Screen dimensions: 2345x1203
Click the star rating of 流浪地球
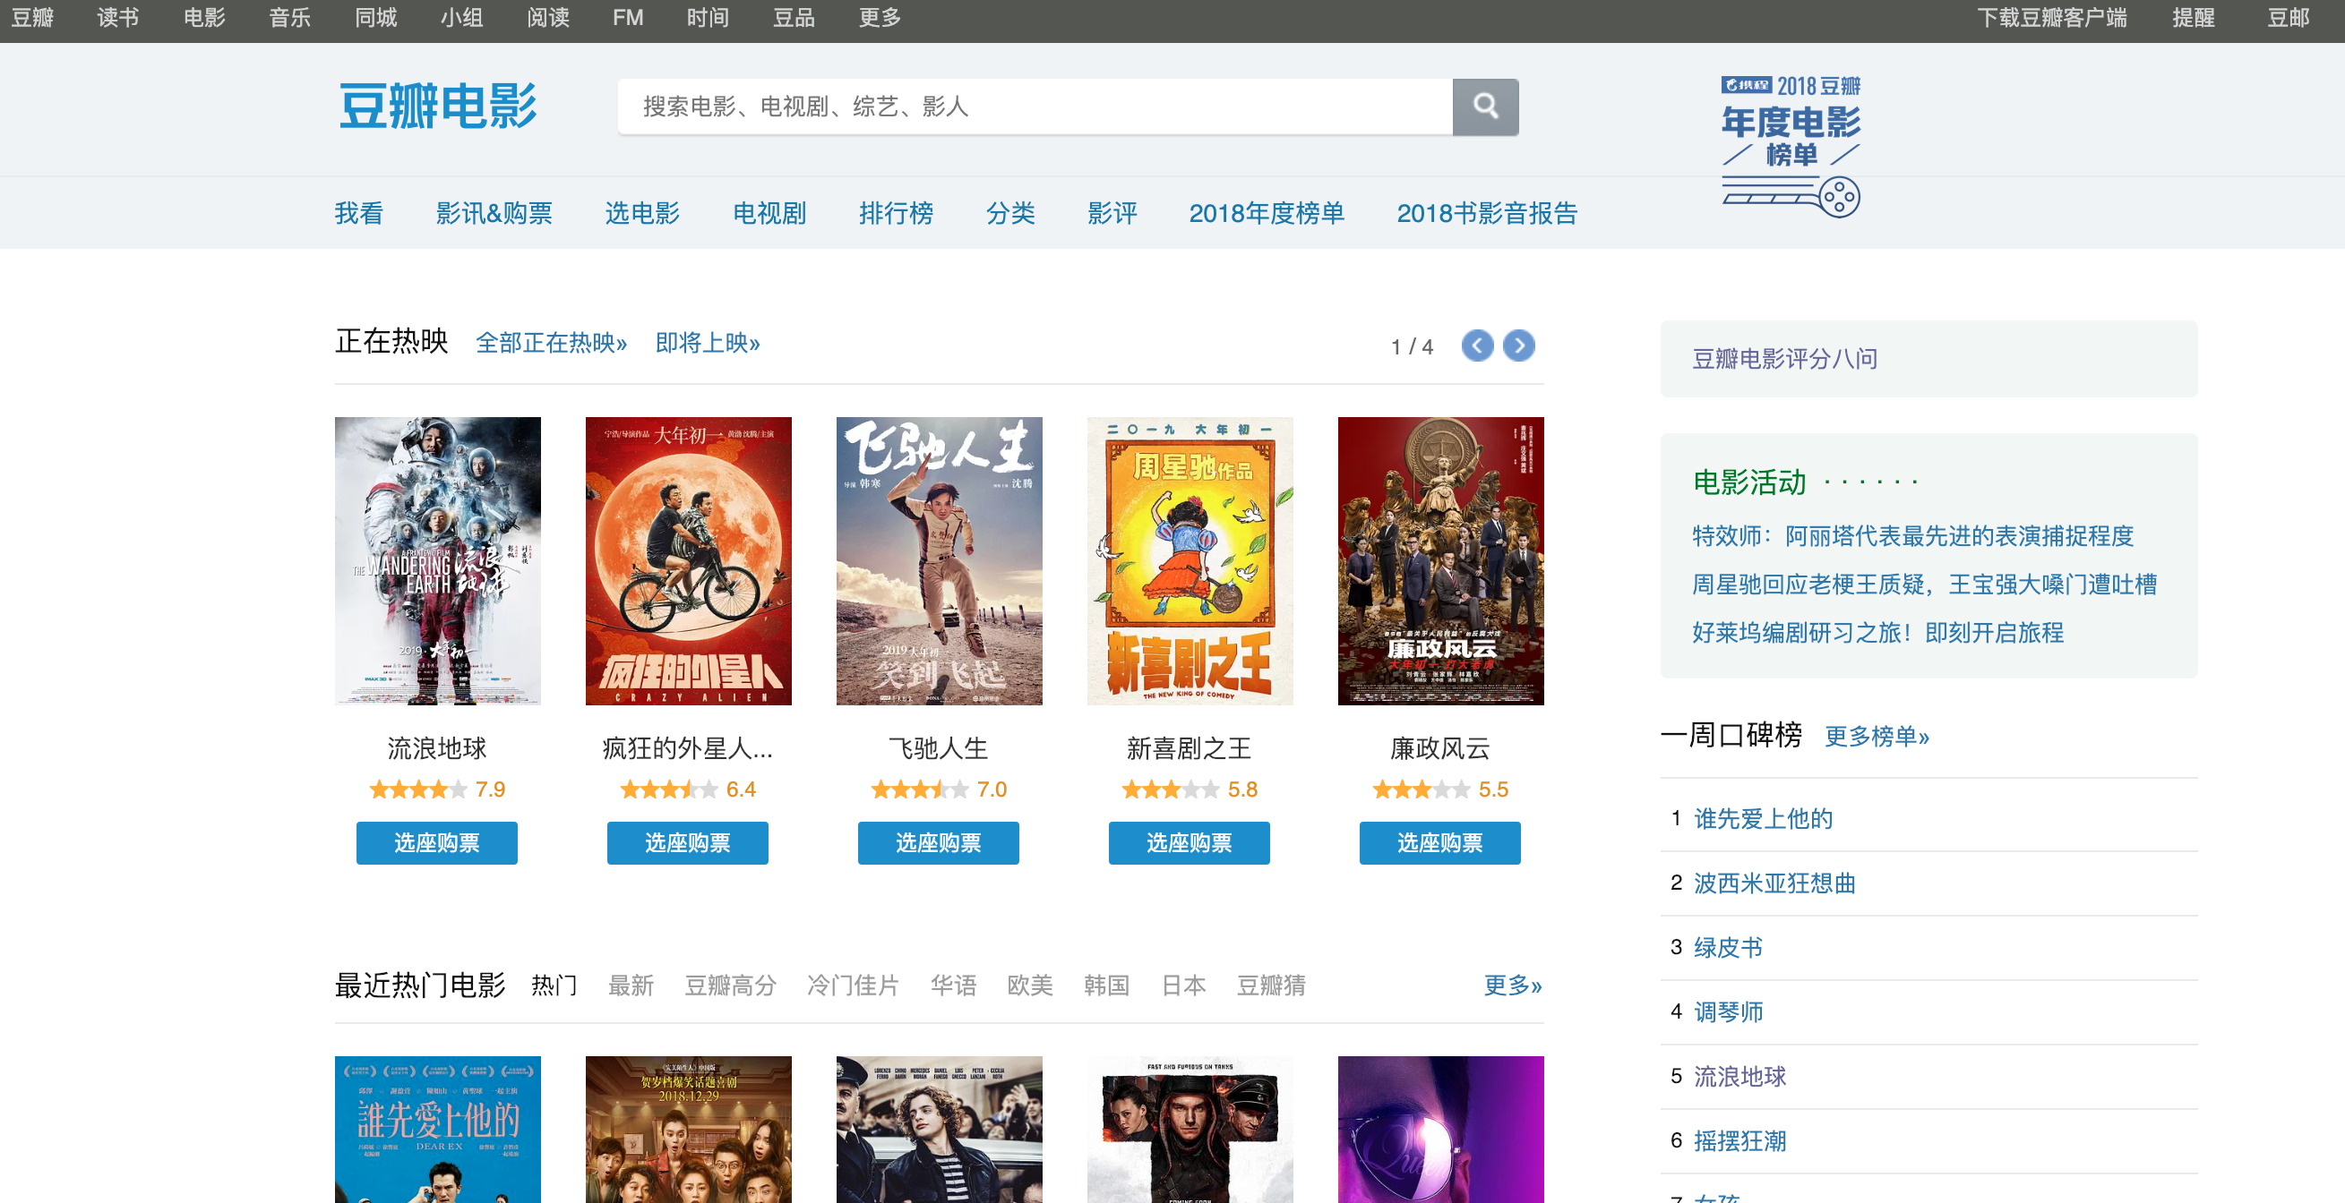[x=417, y=789]
